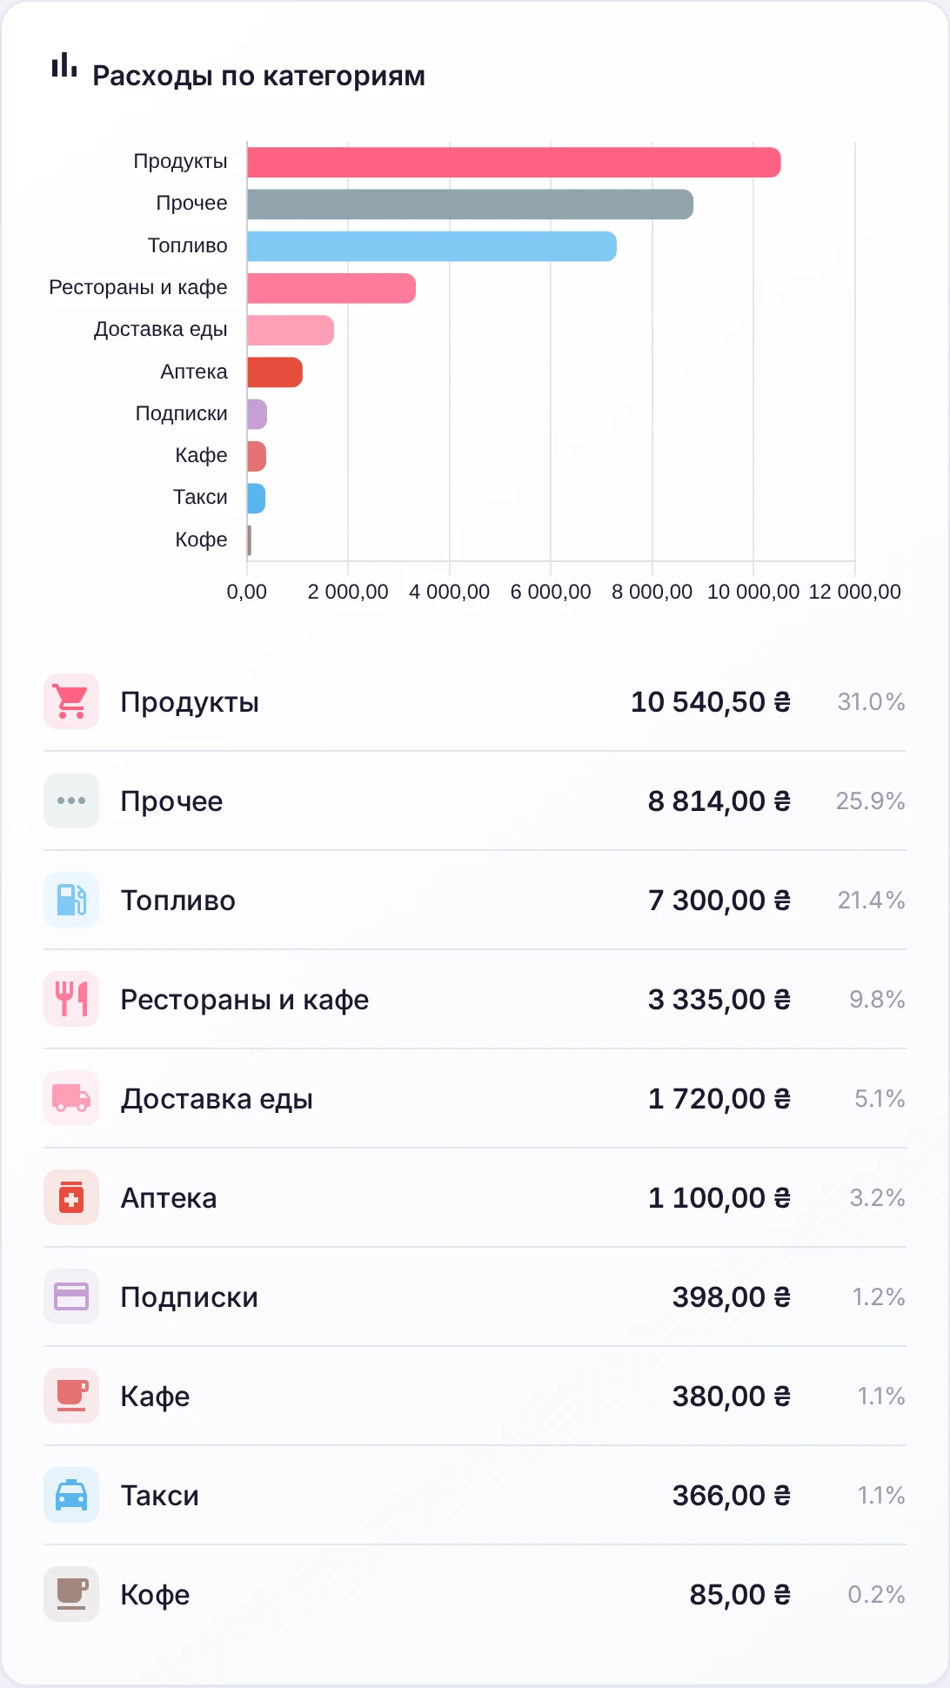
Task: Tap the fork and knife restaurant icon
Action: (x=71, y=999)
